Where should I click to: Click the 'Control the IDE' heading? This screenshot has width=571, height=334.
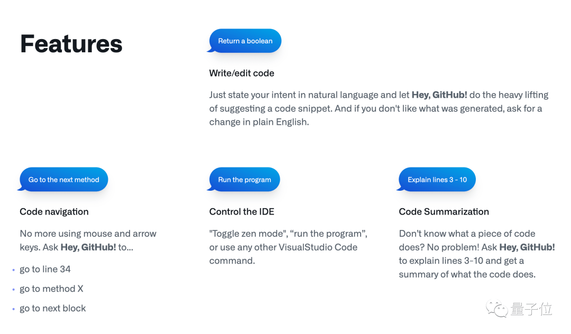(242, 212)
